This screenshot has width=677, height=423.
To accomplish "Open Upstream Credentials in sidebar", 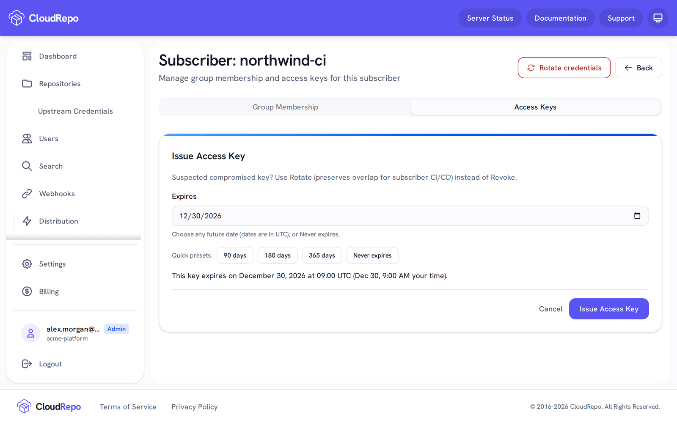I will (75, 111).
